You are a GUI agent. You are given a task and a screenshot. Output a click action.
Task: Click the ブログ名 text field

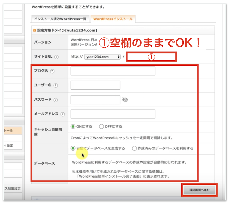113,71
